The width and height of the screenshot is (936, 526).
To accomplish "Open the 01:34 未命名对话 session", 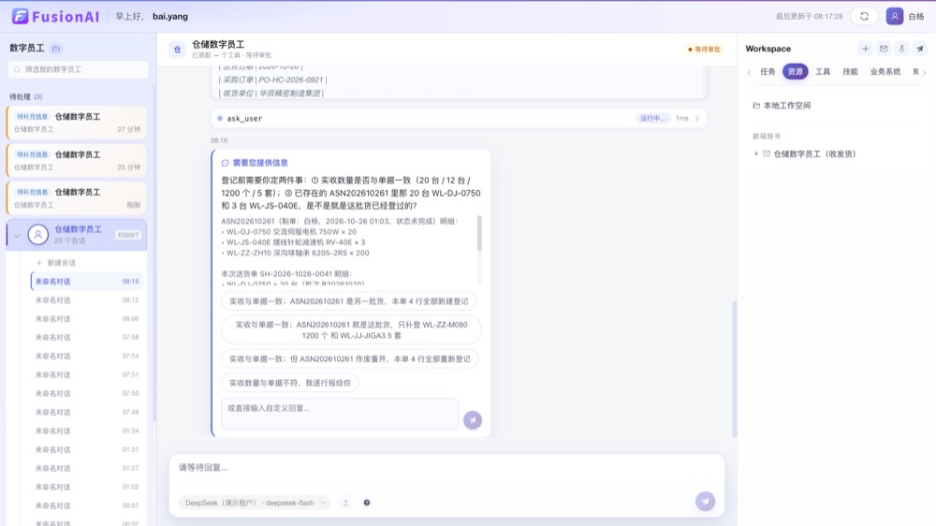I will point(86,431).
